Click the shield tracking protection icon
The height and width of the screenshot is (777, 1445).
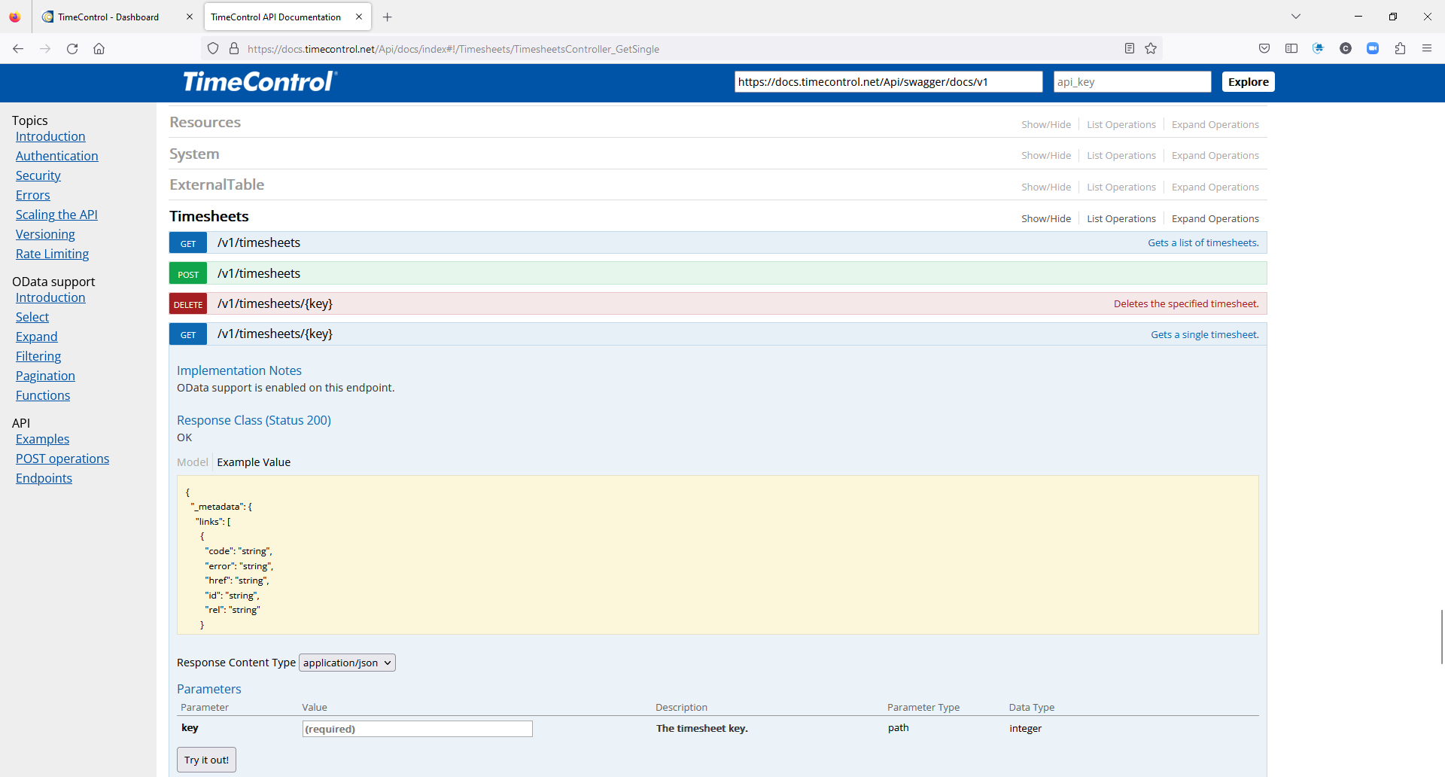[x=213, y=49]
